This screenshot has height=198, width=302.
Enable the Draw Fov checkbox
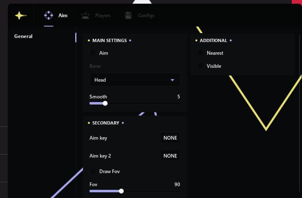[x=93, y=171]
